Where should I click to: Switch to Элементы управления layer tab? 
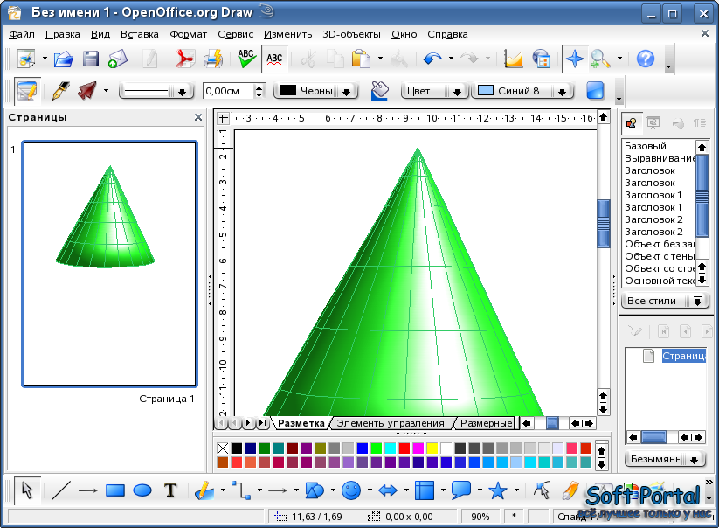click(x=390, y=423)
